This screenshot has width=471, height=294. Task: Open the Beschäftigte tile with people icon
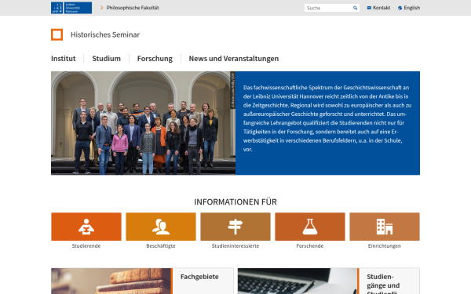(161, 227)
